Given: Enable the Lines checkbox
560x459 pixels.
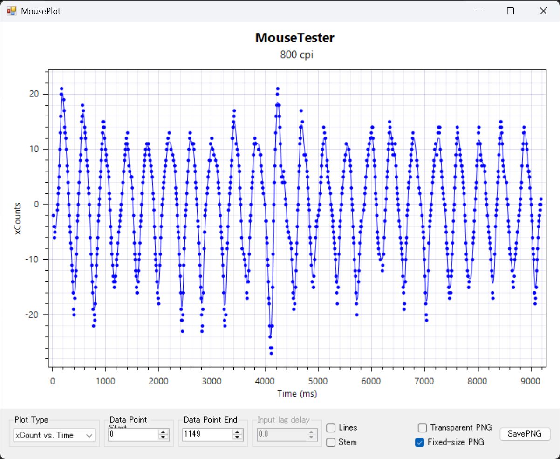Looking at the screenshot, I should tap(331, 428).
